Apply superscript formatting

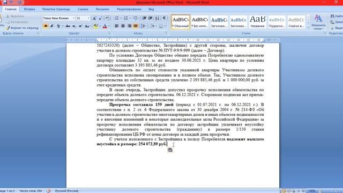(80, 26)
